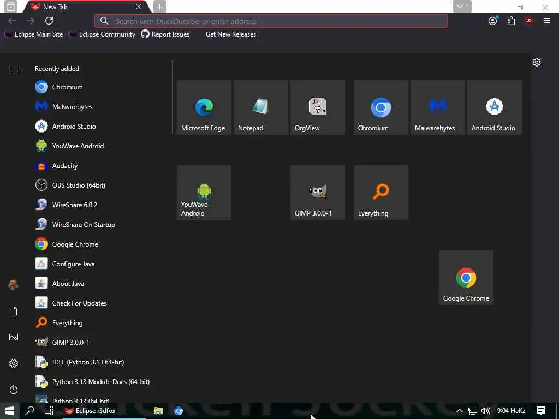This screenshot has height=419, width=559.
Task: Open Microsoft Edge tile
Action: click(204, 107)
